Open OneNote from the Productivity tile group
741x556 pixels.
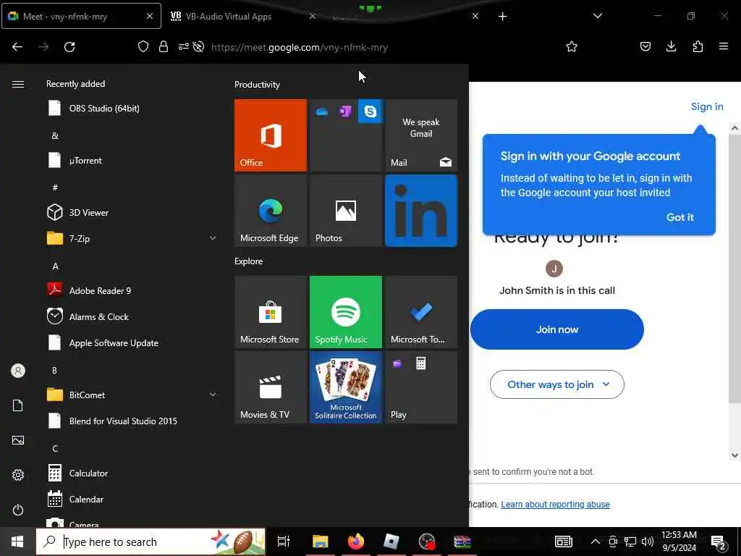[x=345, y=111]
